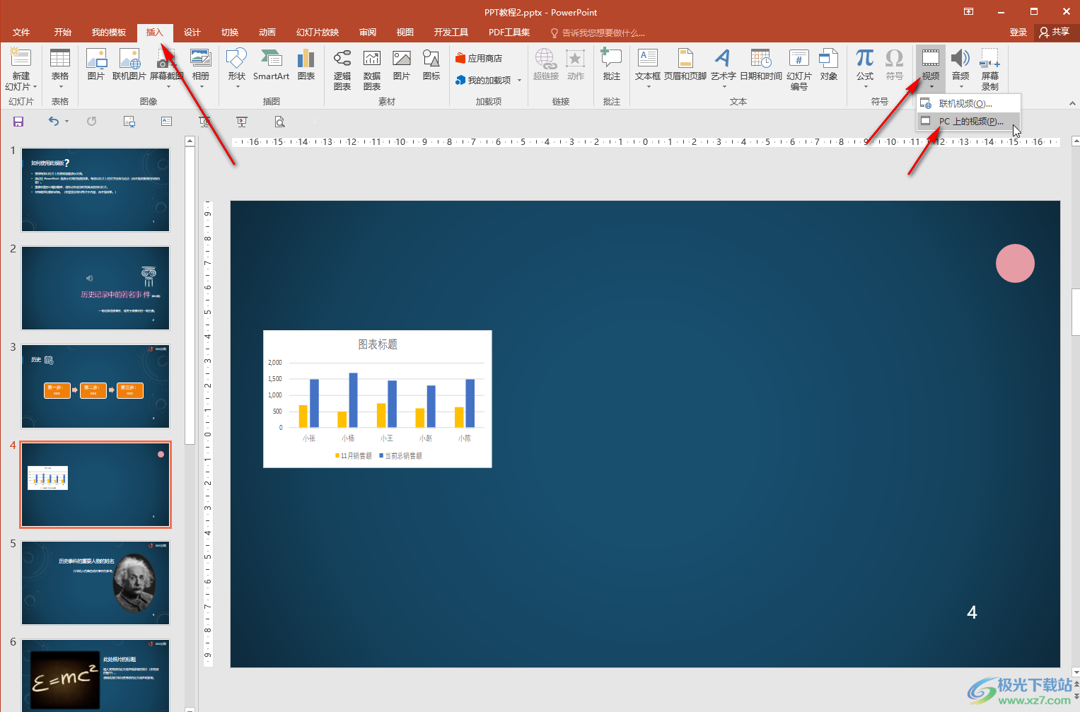The height and width of the screenshot is (712, 1080).
Task: Click the legend entry 当前总销售额
Action: 401,456
